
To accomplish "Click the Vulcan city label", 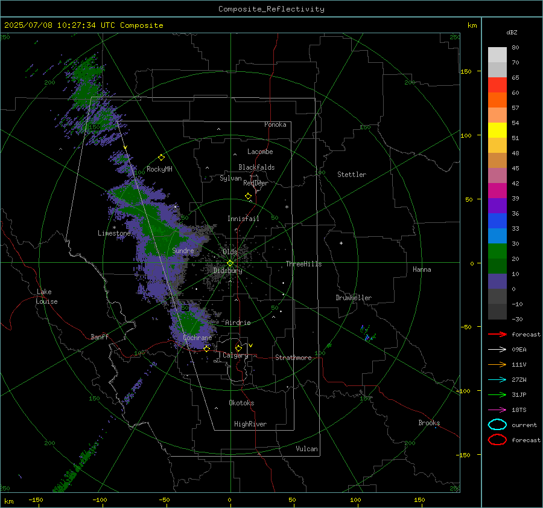I will [x=307, y=449].
